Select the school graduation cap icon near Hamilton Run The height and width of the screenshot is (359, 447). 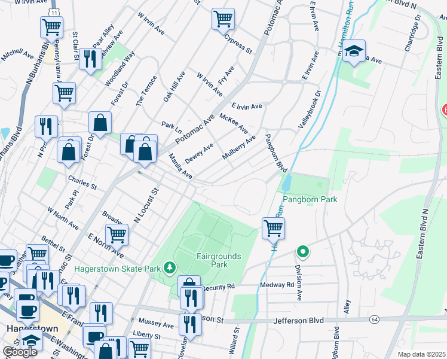(x=354, y=51)
